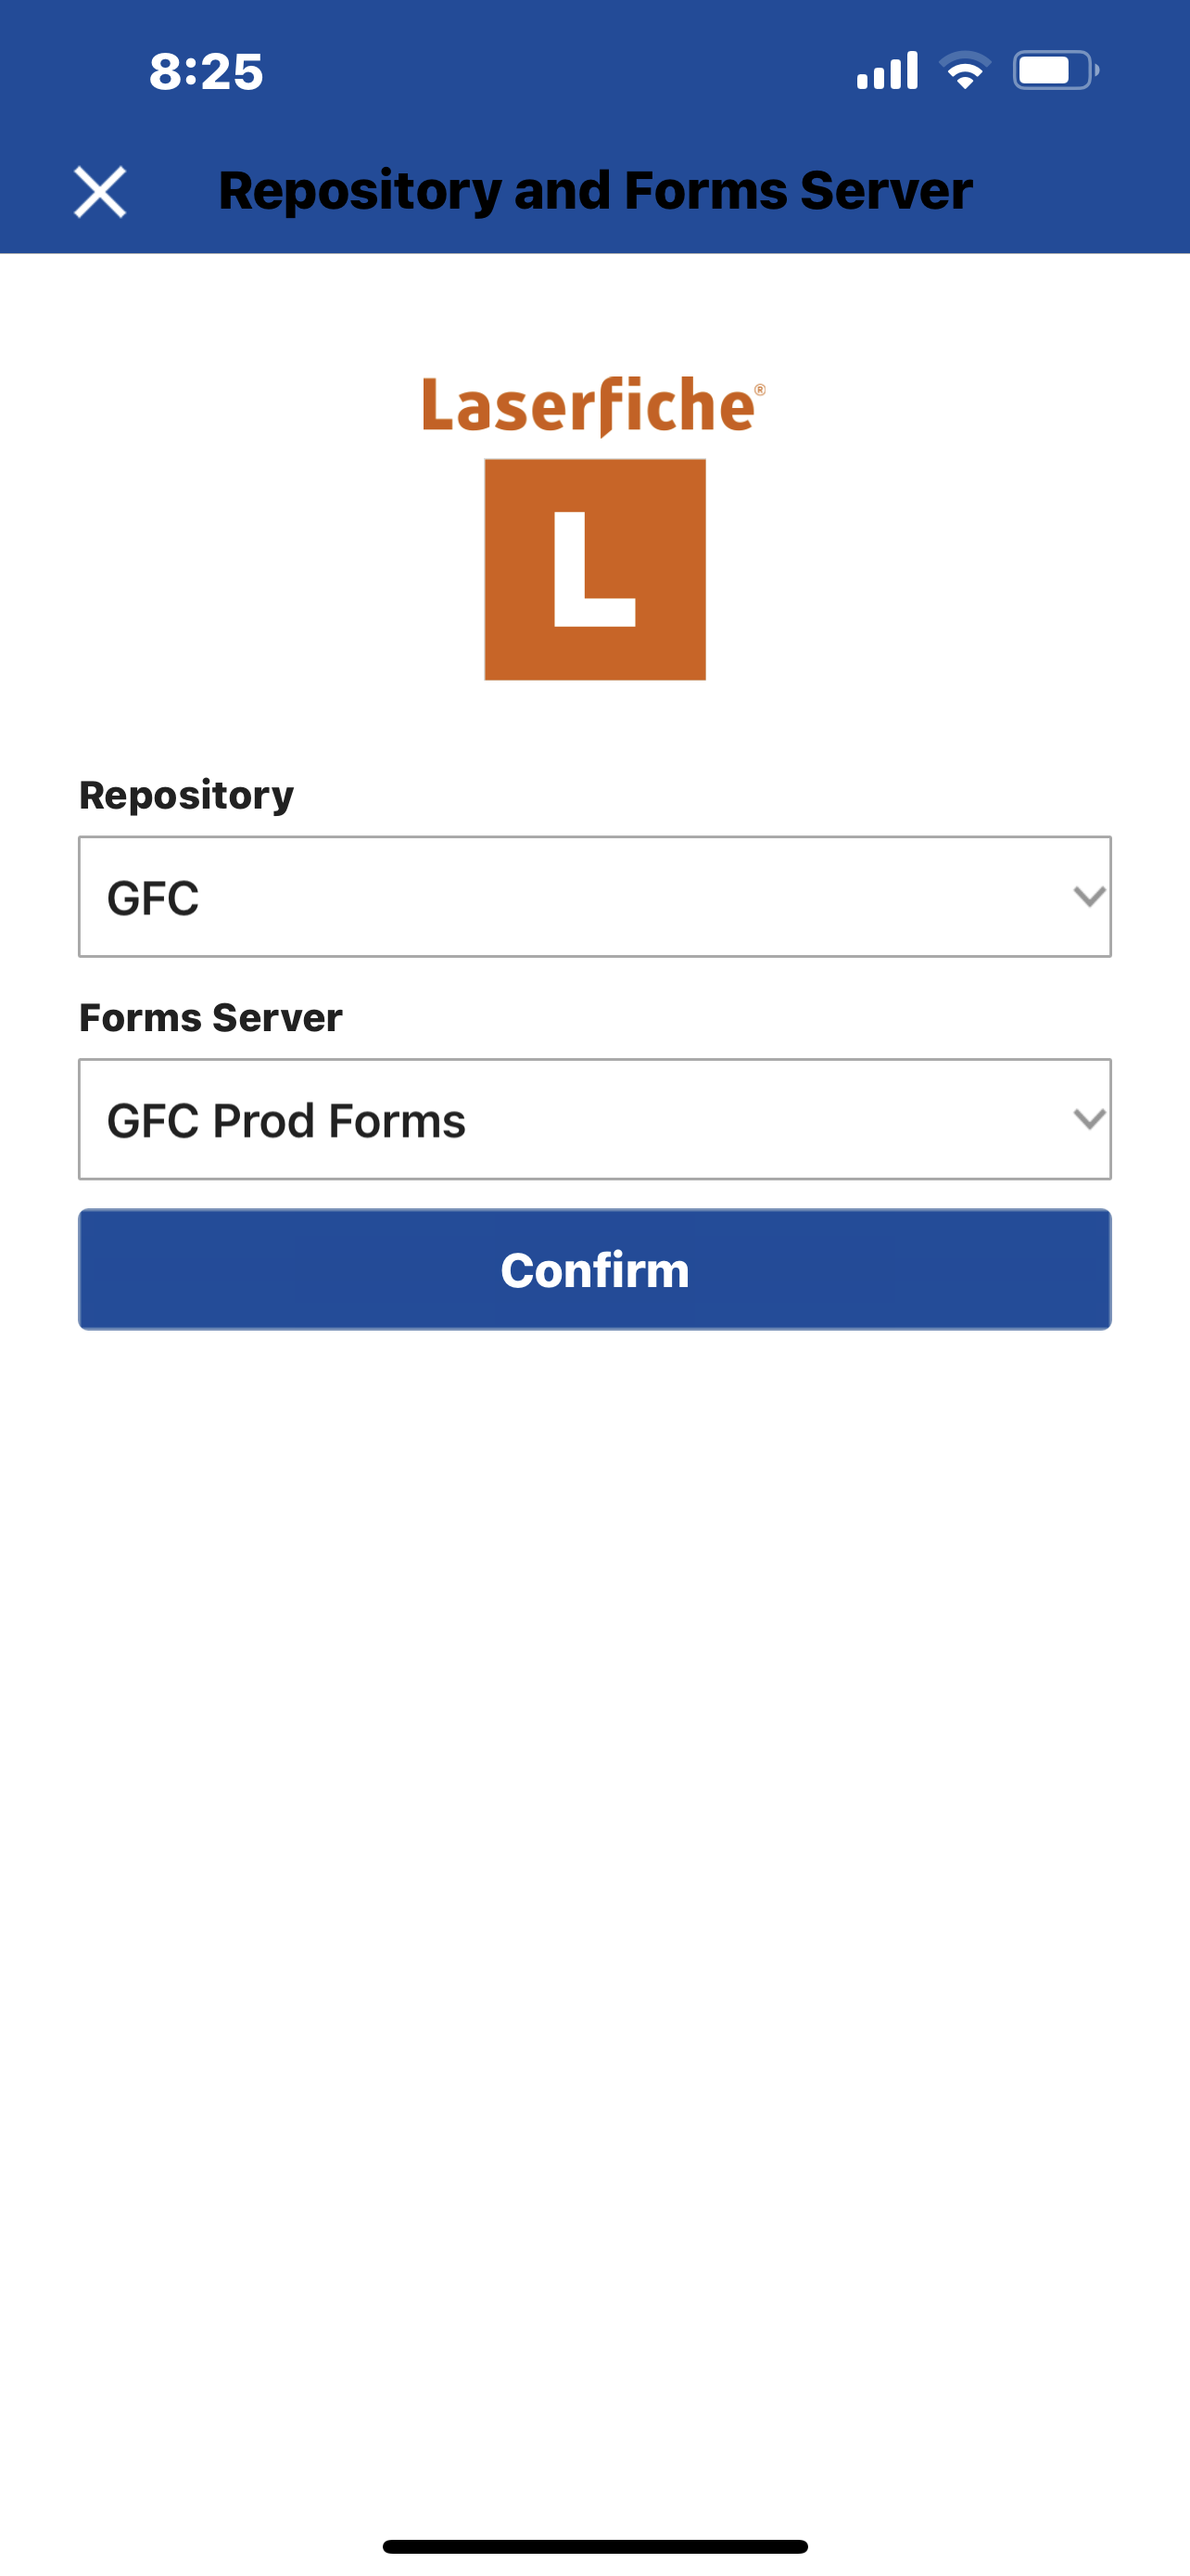Click the chevron arrow in Forms Server field
Screen dimensions: 1190x2576
point(1088,1119)
